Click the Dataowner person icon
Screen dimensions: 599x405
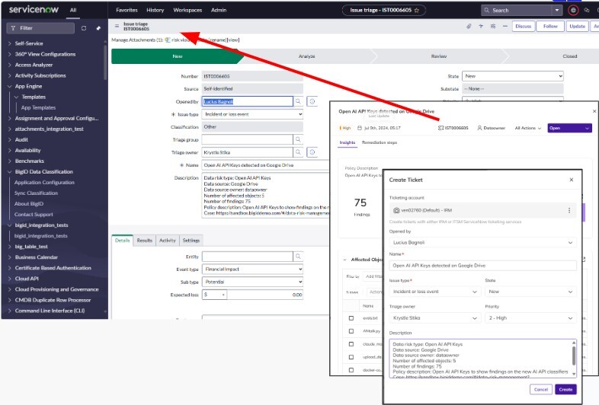479,128
